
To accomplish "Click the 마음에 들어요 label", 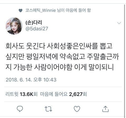I will [x=54, y=94].
